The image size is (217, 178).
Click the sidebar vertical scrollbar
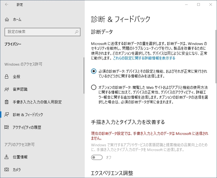84,76
